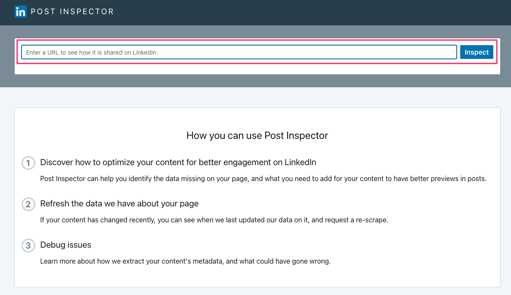The height and width of the screenshot is (295, 511).
Task: Select the 'POST INSPECTOR' header title
Action: (72, 12)
